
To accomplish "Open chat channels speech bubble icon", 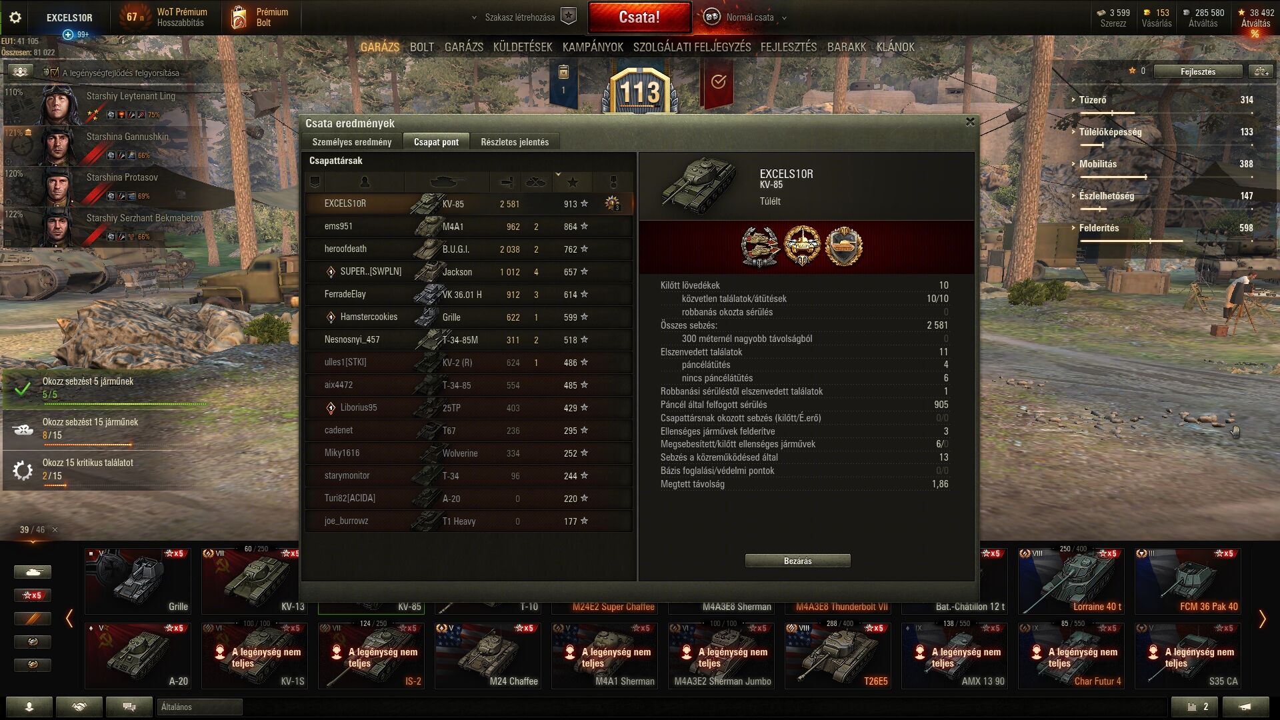I will click(x=129, y=707).
